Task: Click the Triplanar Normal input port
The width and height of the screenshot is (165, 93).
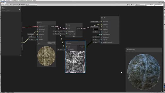Action: [x=38, y=34]
